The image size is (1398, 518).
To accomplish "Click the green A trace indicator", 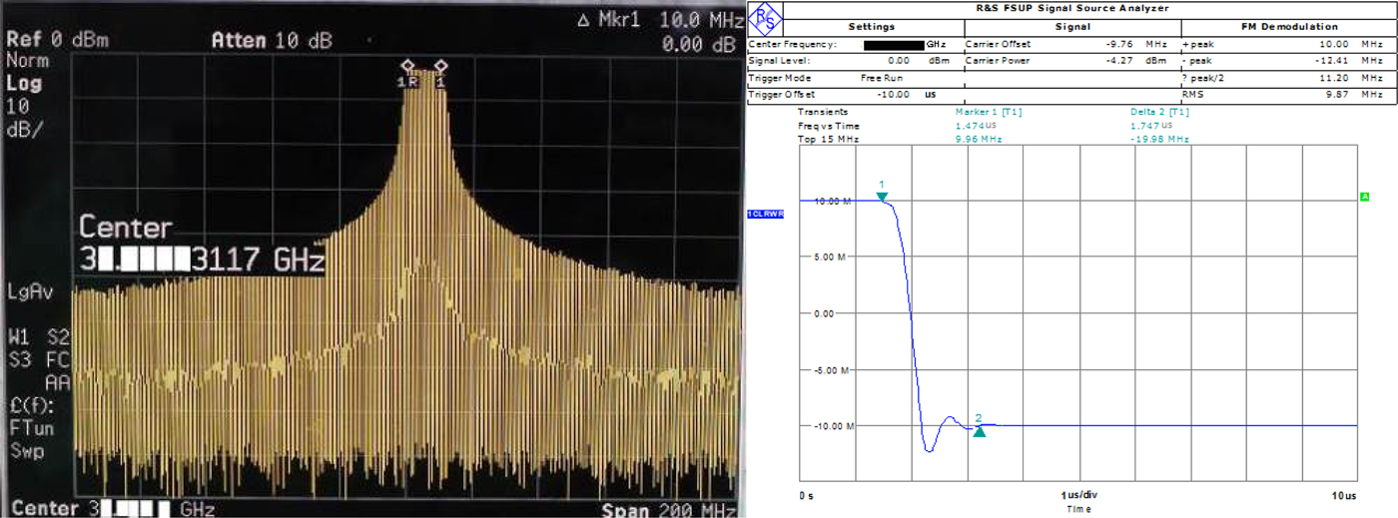I will [x=1364, y=197].
